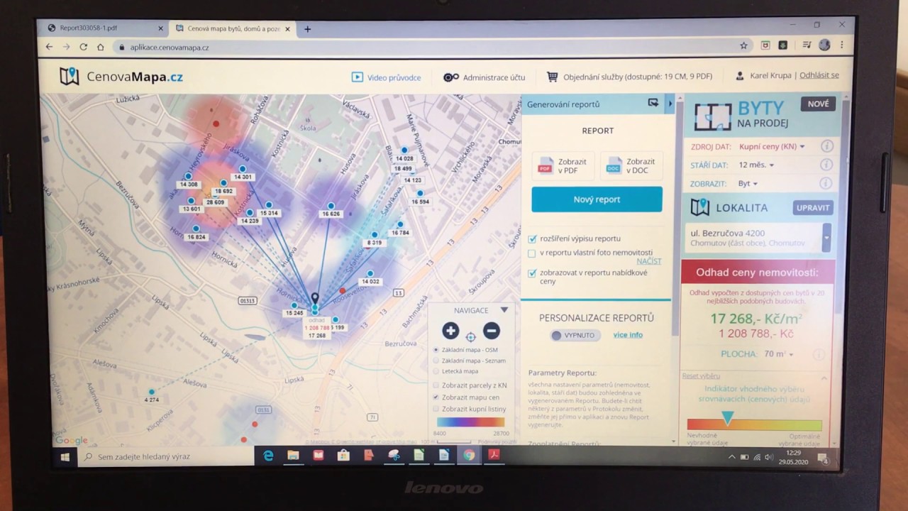The image size is (908, 511).
Task: Open Plocha 70 m² dropdown
Action: point(779,353)
